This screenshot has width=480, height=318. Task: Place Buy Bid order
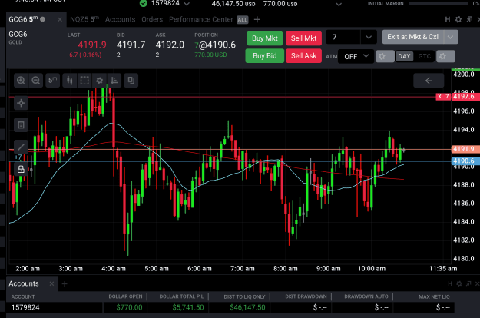pos(265,56)
